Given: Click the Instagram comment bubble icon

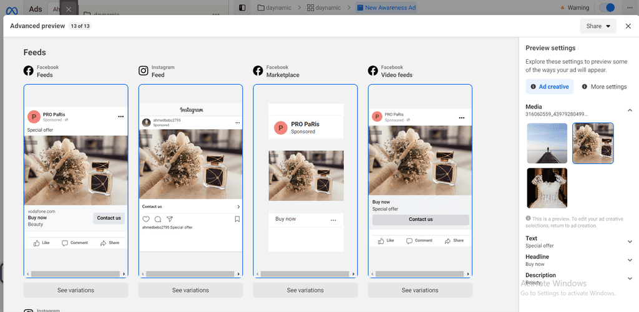Looking at the screenshot, I should (x=158, y=219).
